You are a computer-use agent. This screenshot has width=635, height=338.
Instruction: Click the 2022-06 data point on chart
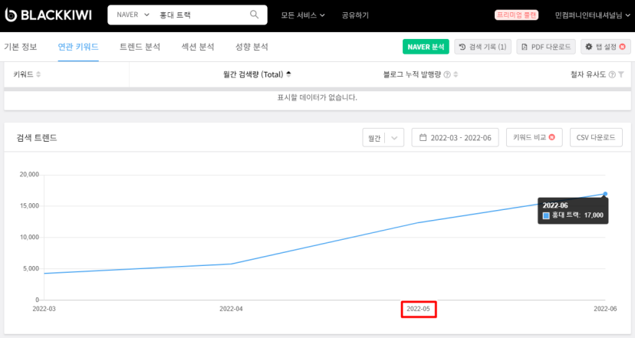605,194
